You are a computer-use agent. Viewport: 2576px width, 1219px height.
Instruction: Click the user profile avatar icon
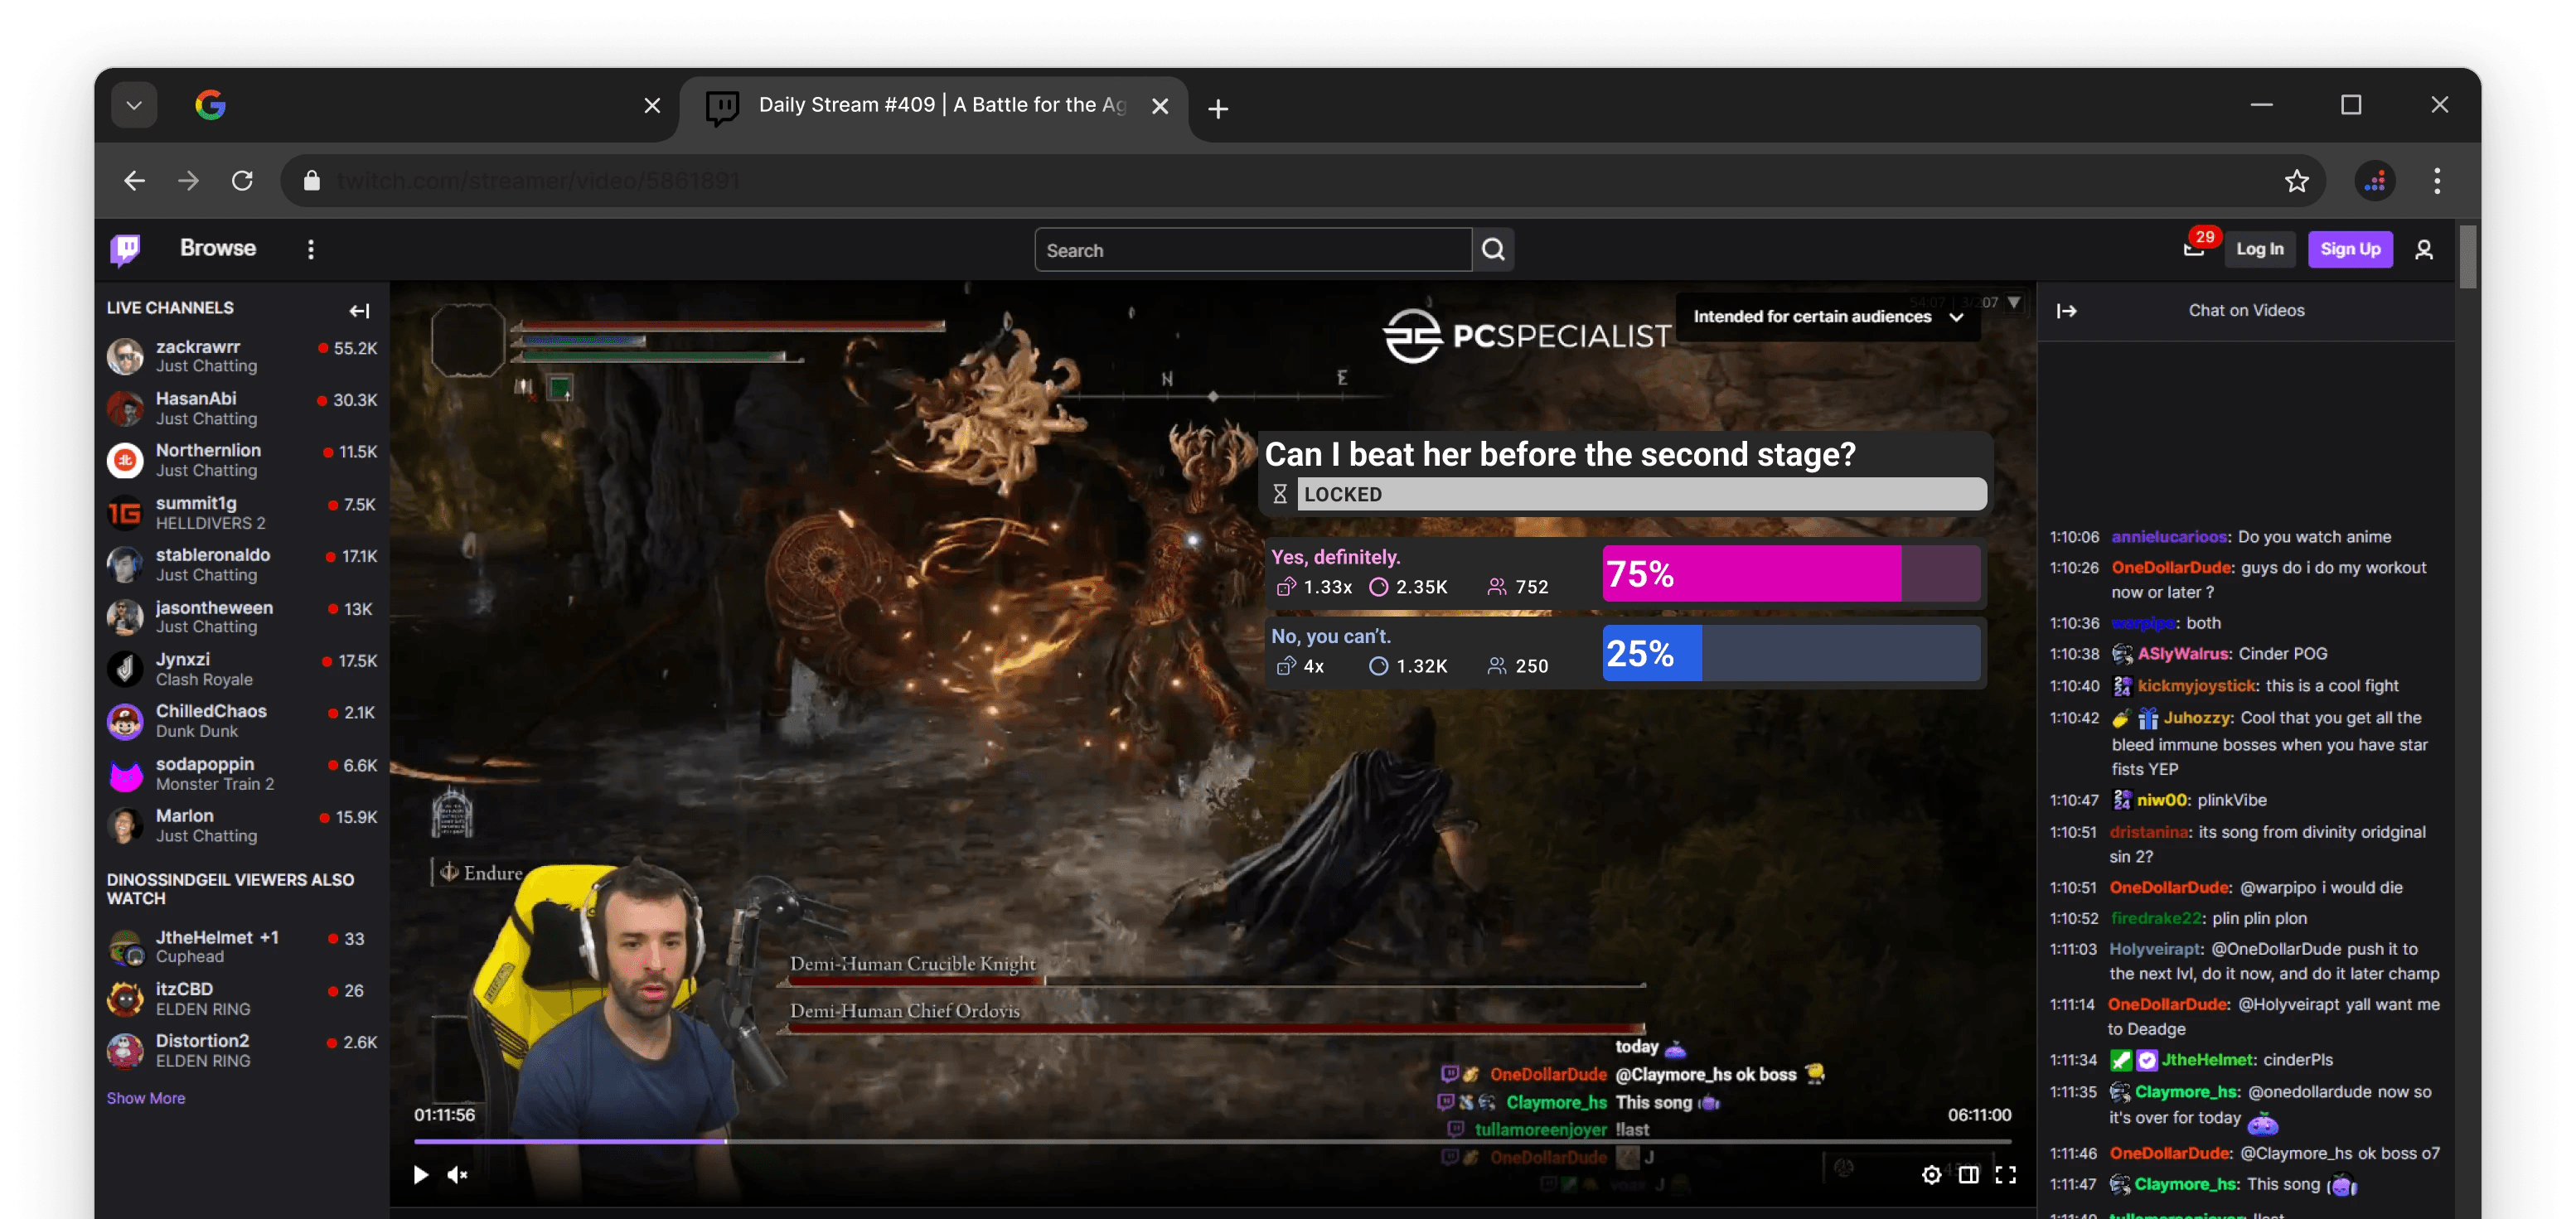[x=2423, y=249]
